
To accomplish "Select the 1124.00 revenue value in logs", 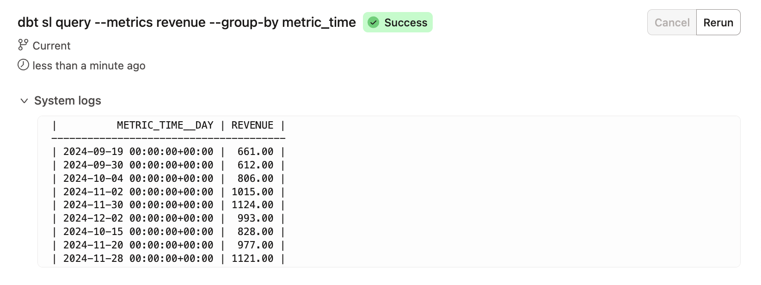I will (x=252, y=205).
